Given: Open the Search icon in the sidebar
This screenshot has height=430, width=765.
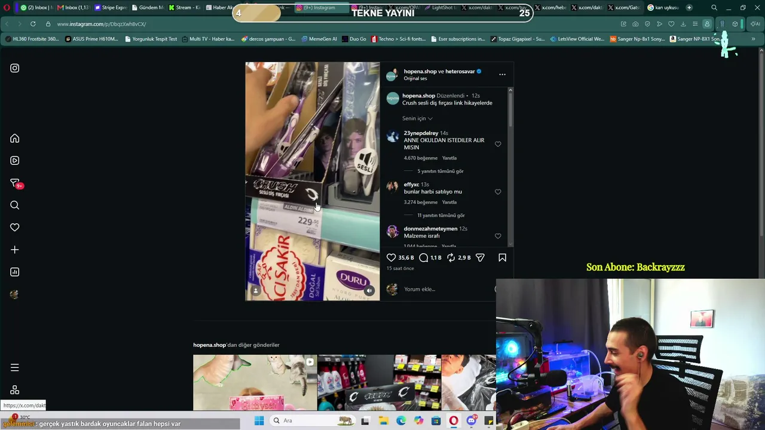Looking at the screenshot, I should (15, 205).
